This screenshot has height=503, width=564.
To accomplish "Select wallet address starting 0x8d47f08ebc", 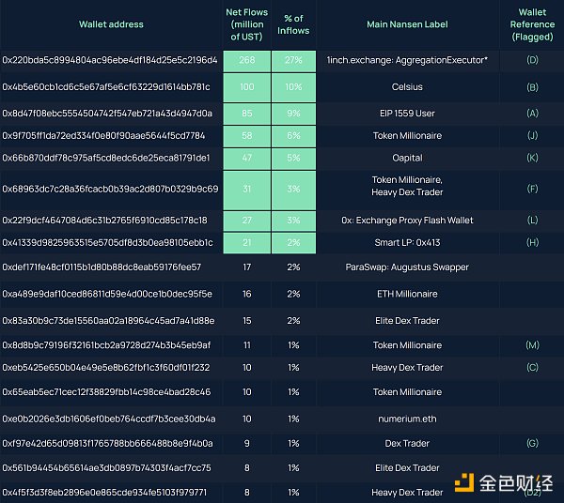I will pyautogui.click(x=107, y=114).
